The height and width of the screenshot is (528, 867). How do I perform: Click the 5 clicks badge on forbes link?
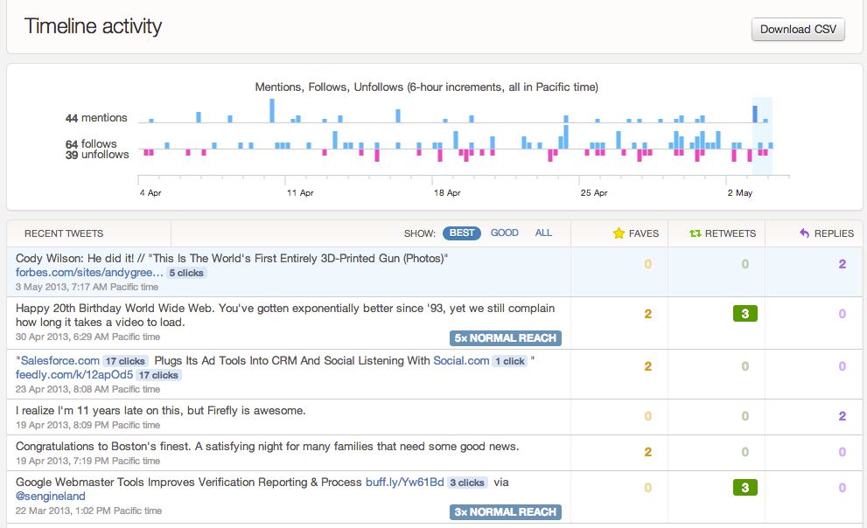186,273
